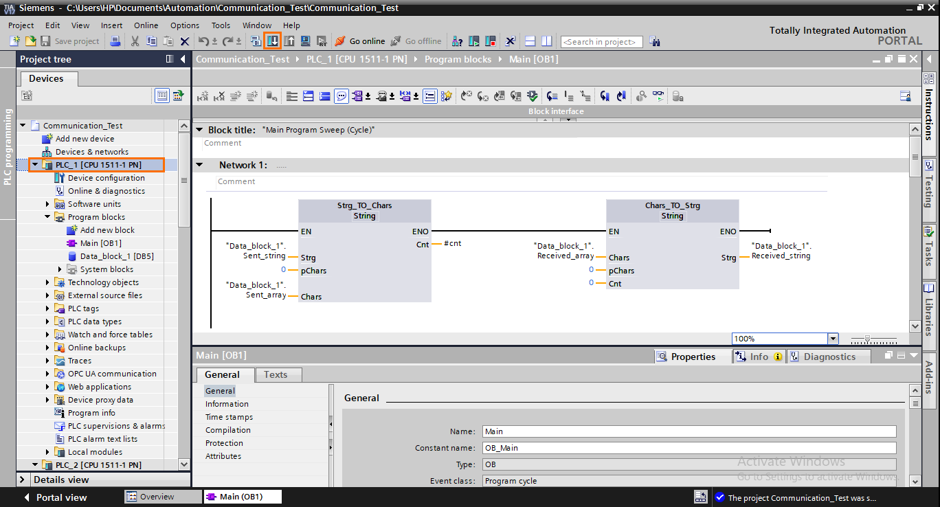Copy selection using the toolbar copy icon
940x507 pixels.
[151, 41]
